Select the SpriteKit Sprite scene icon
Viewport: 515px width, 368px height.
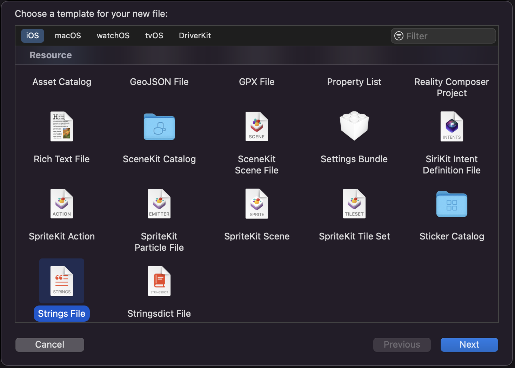click(x=257, y=204)
